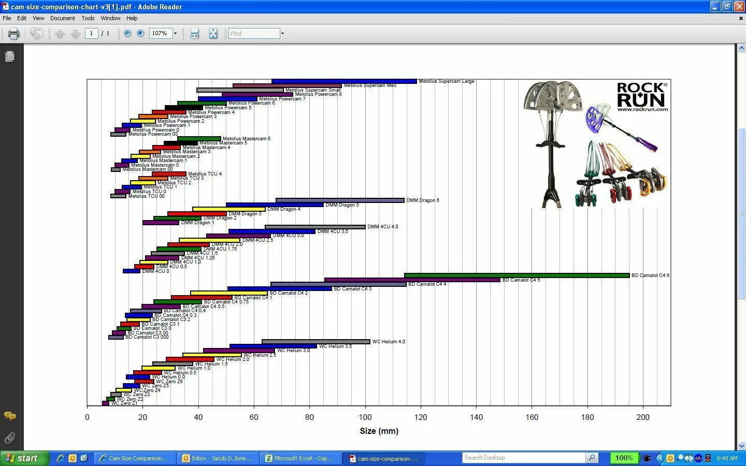Click the page number input field
Viewport: 746px width, 466px height.
point(91,34)
